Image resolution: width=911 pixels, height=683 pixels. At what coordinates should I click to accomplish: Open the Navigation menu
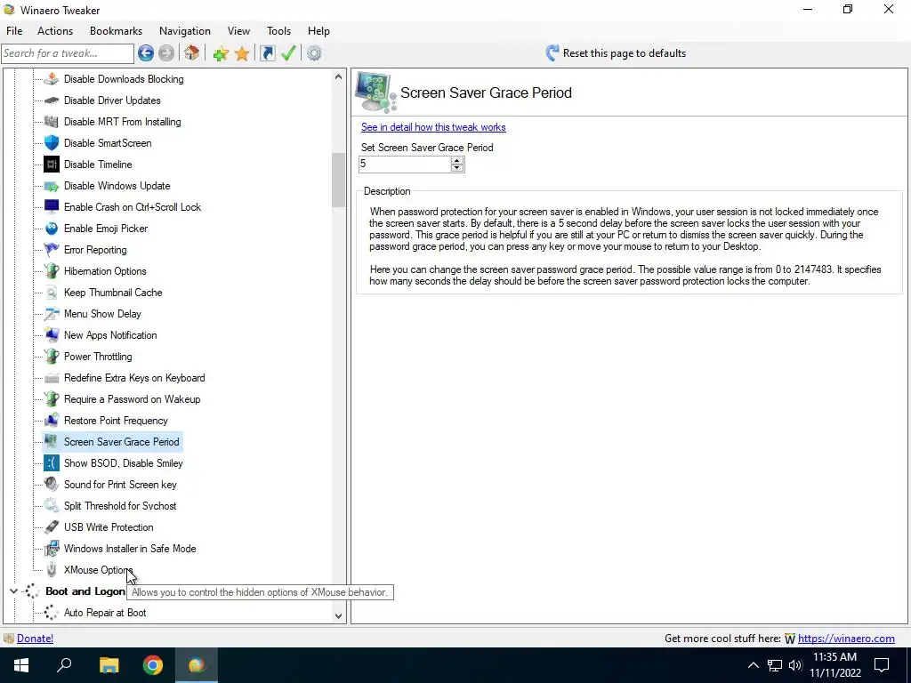point(185,31)
